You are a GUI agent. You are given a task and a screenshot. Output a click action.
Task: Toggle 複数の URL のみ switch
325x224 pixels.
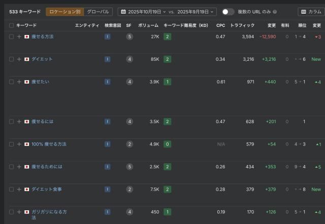click(x=228, y=12)
